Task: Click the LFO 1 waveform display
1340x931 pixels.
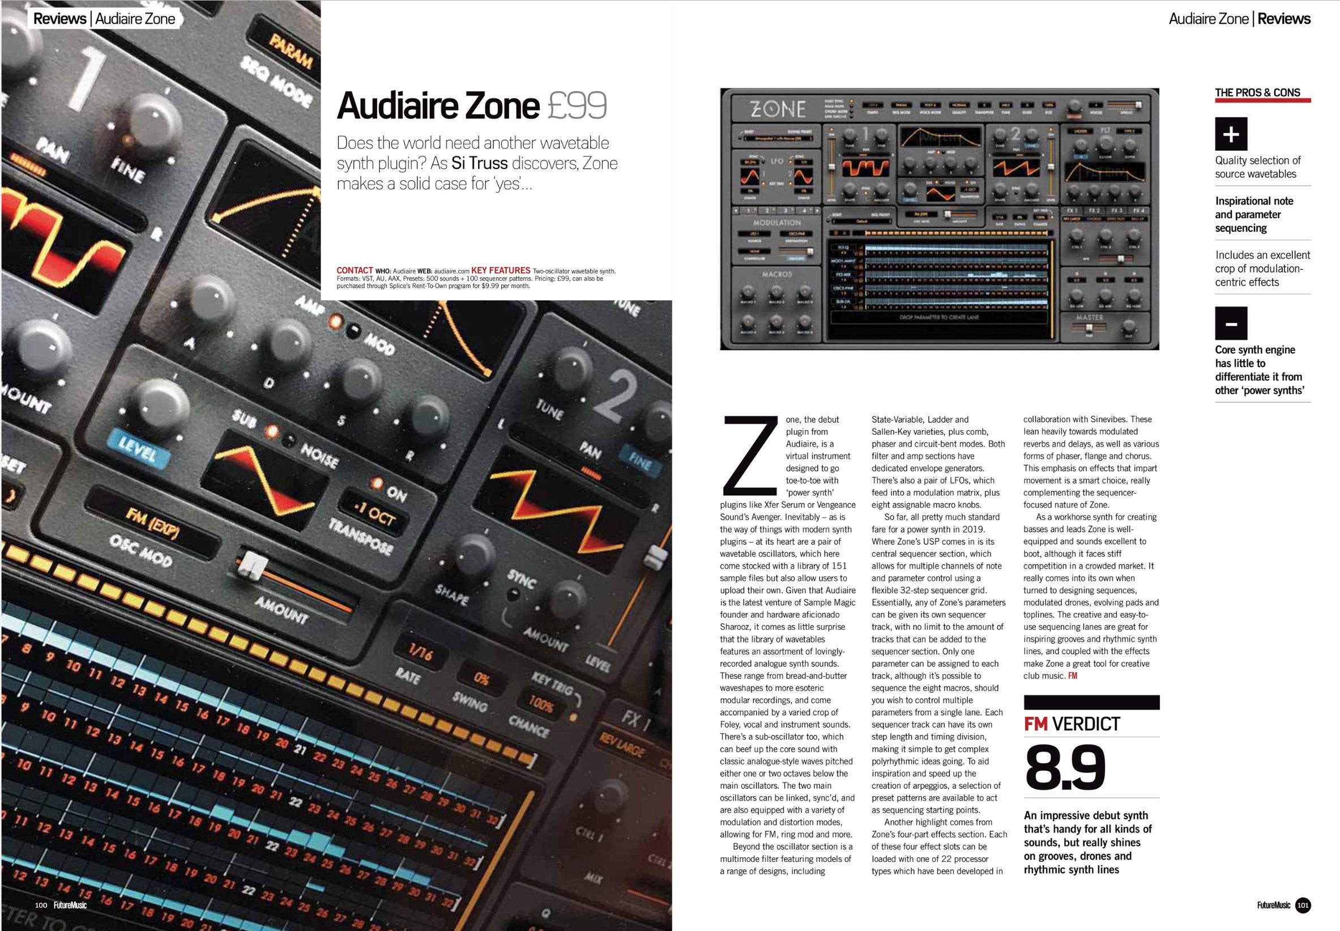Action: [x=750, y=177]
